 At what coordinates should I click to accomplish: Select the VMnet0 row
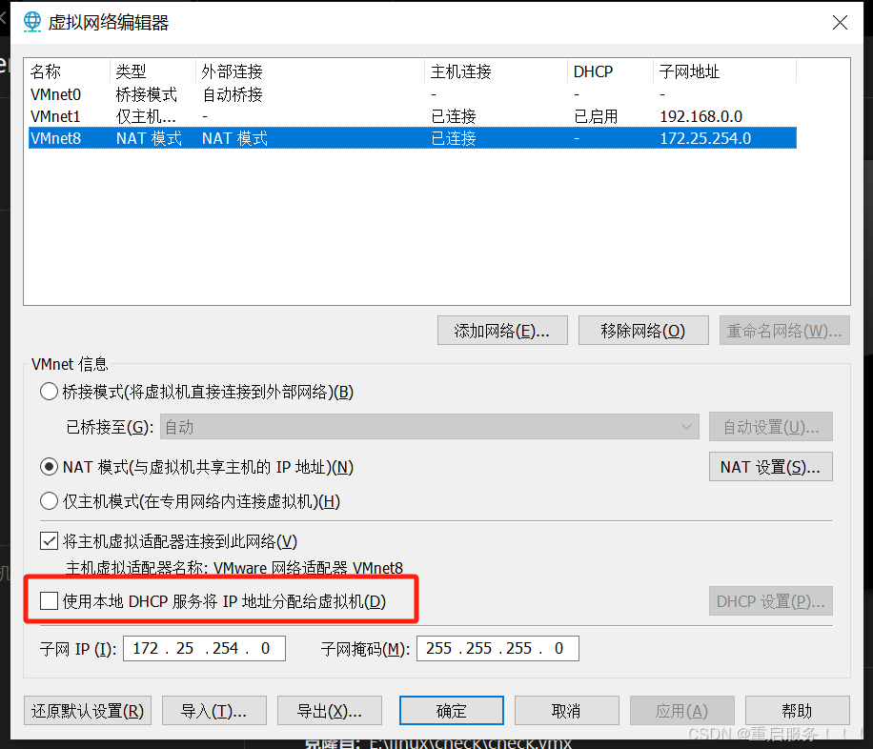click(412, 94)
